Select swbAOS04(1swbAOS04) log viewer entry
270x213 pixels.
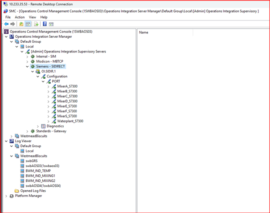pyautogui.click(x=43, y=186)
